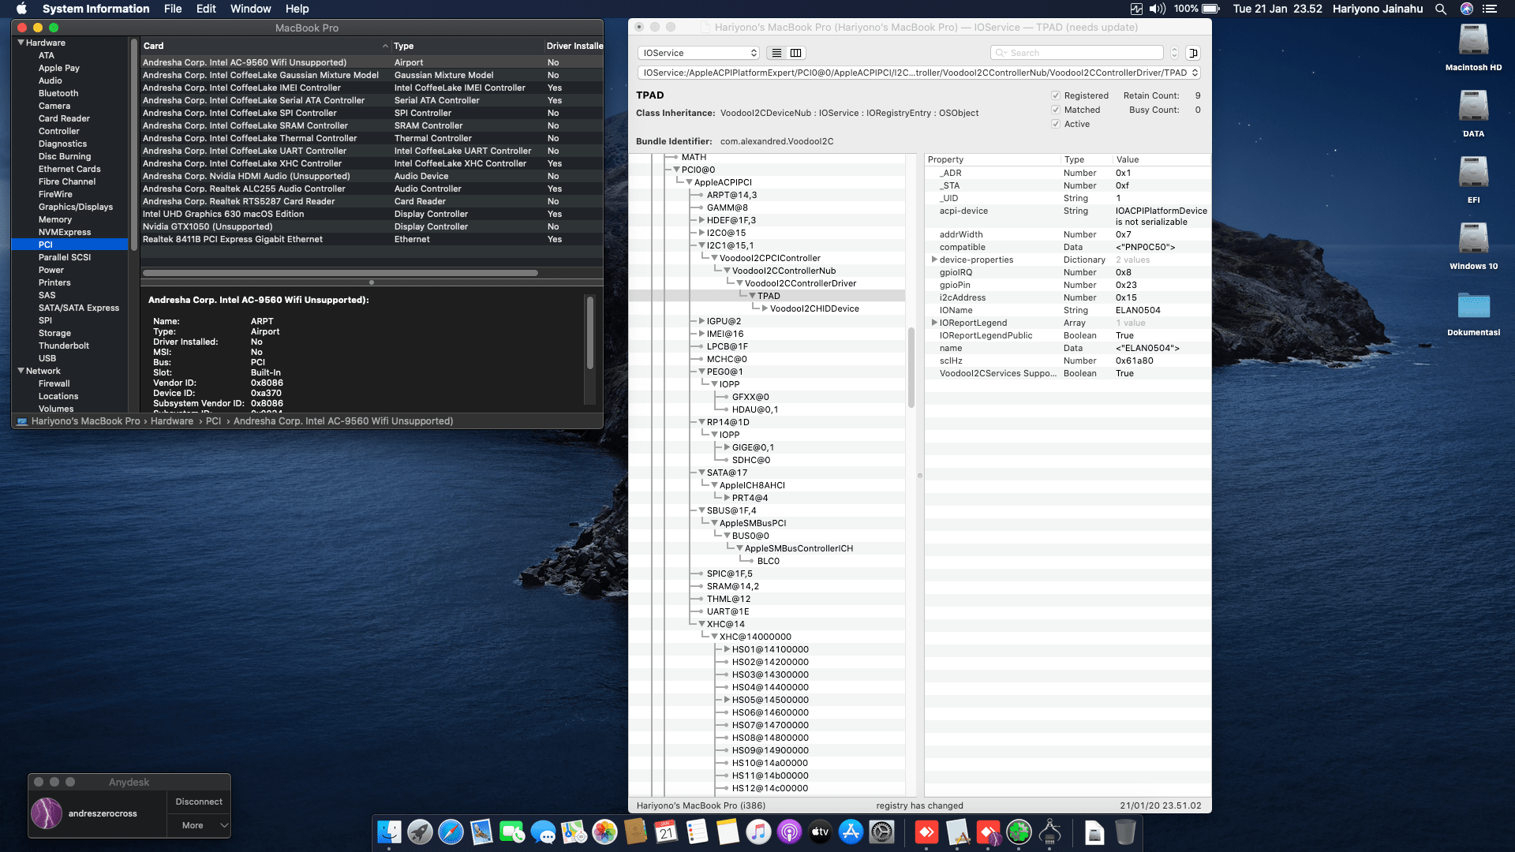
Task: Open System Information caliper icon in dock
Action: 1049,831
